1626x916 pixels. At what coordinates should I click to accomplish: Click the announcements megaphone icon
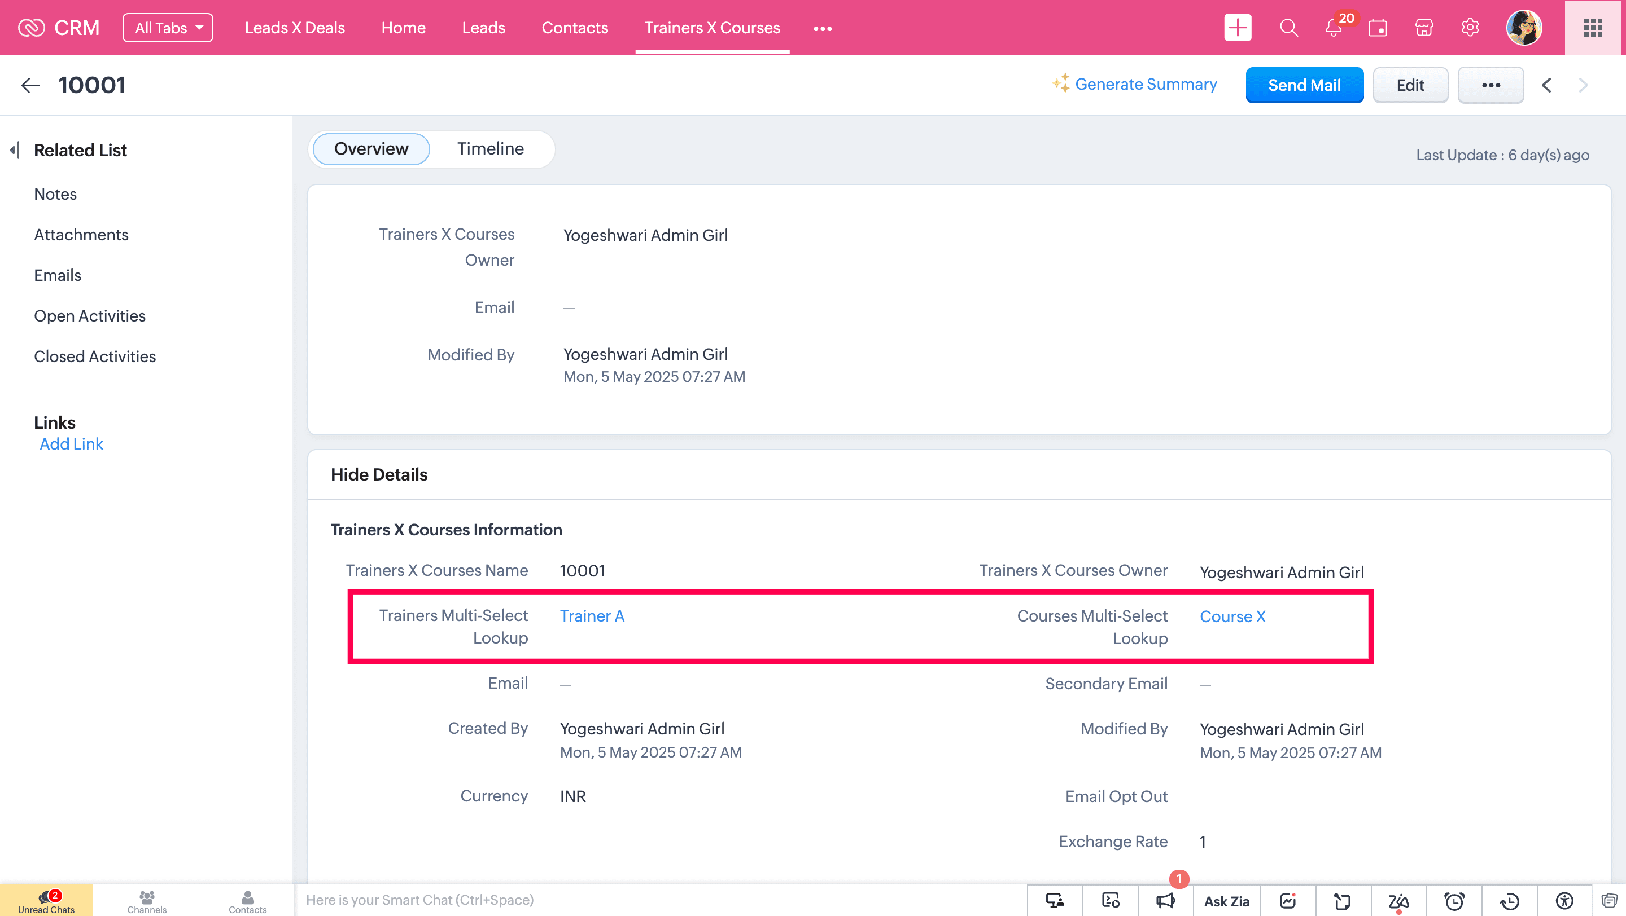[x=1165, y=900]
